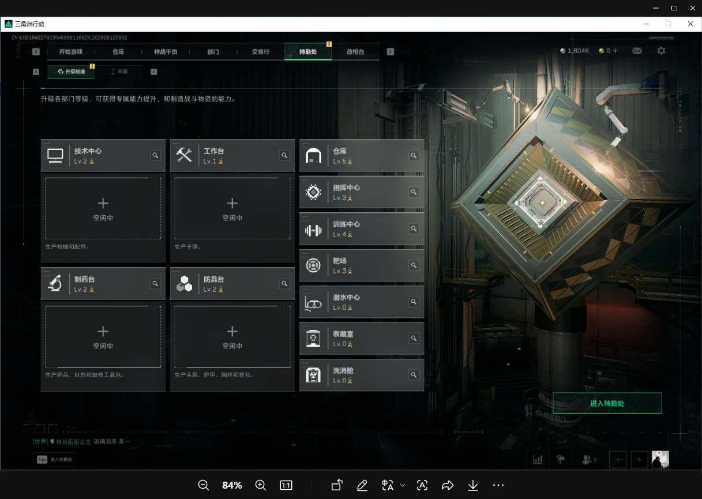Open the 改枪台 tab

[355, 51]
